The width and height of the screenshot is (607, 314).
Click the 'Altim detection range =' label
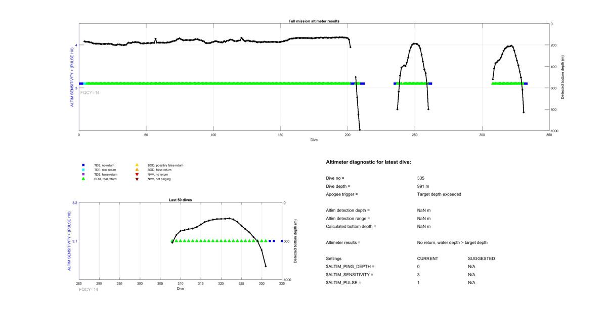pos(348,218)
